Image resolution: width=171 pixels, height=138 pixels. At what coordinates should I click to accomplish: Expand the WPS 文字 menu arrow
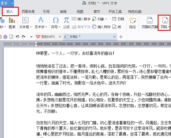[x=12, y=3]
